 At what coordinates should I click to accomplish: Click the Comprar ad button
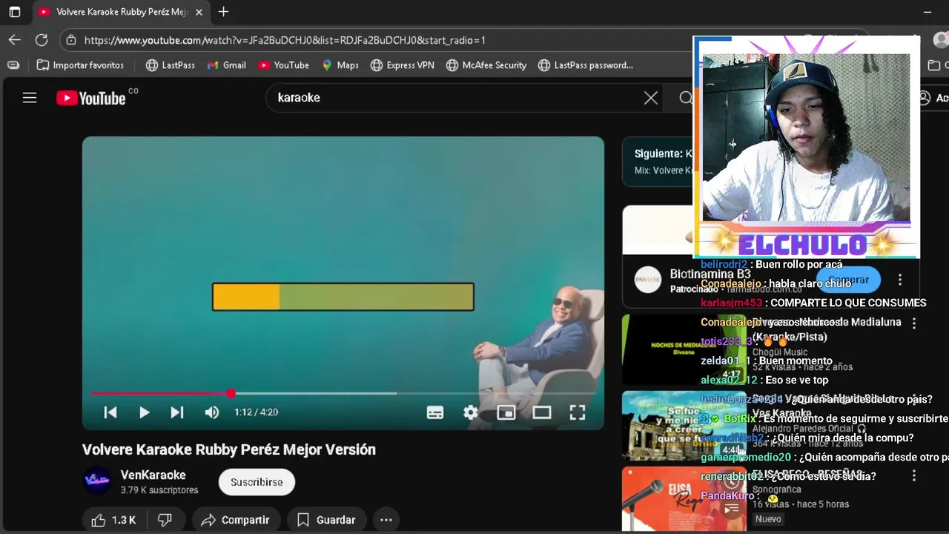[848, 280]
